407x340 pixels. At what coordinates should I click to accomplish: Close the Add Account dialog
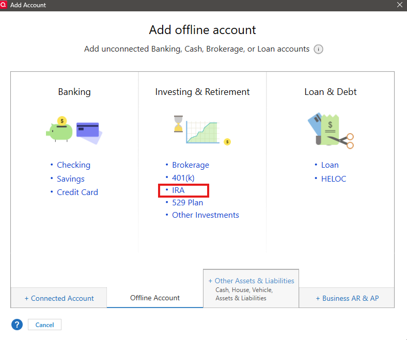(x=400, y=5)
